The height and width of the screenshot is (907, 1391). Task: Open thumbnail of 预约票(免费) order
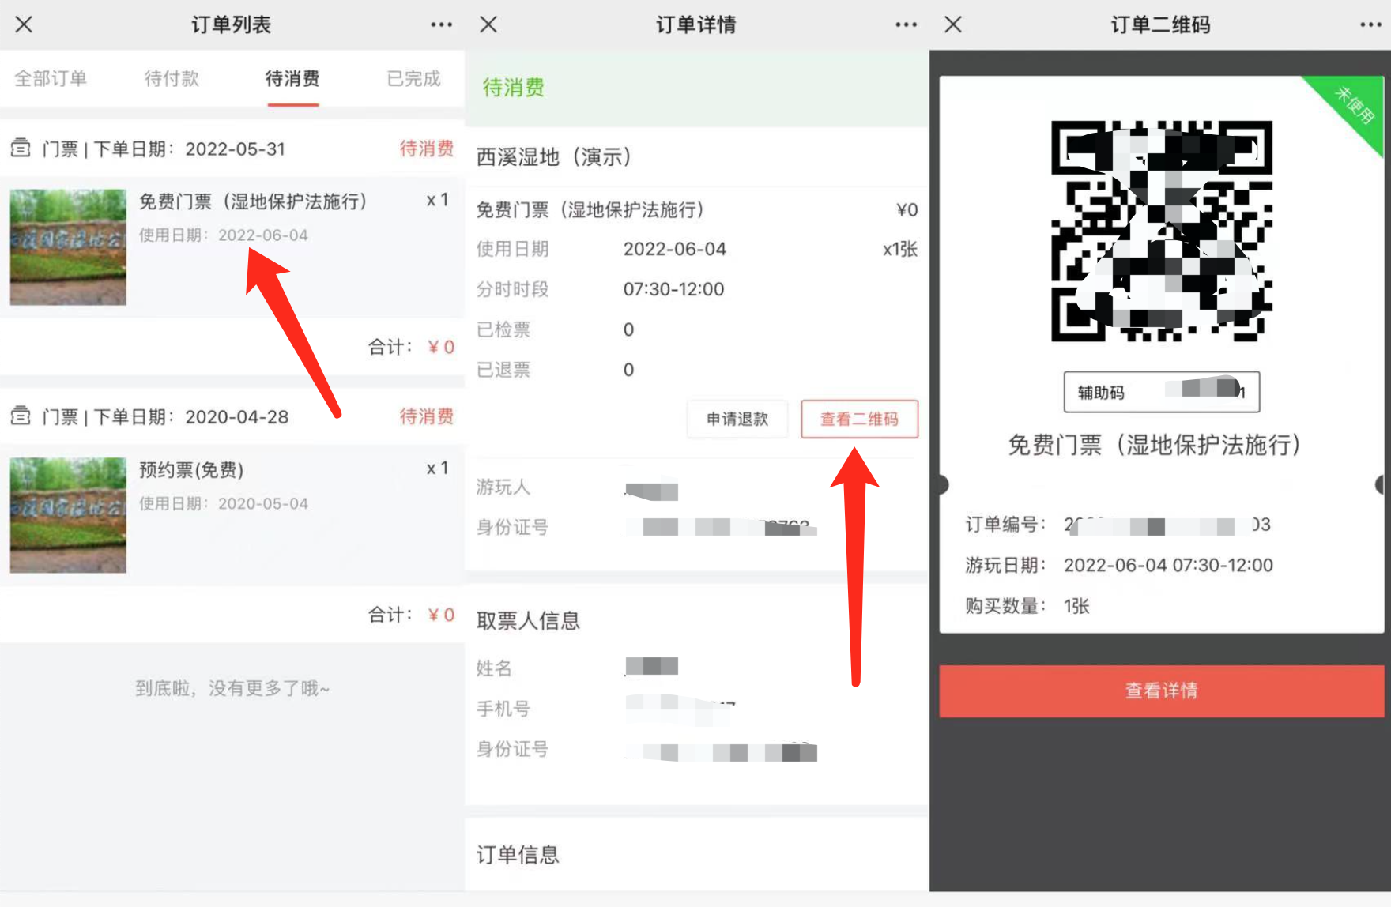coord(68,515)
